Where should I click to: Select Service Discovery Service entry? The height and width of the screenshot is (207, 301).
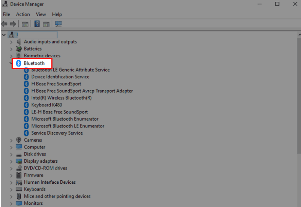pyautogui.click(x=57, y=133)
